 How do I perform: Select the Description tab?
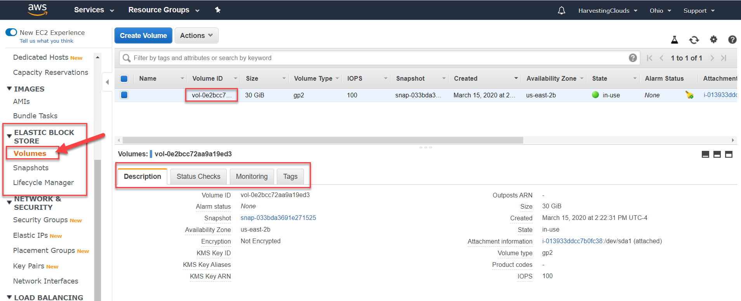pyautogui.click(x=142, y=176)
